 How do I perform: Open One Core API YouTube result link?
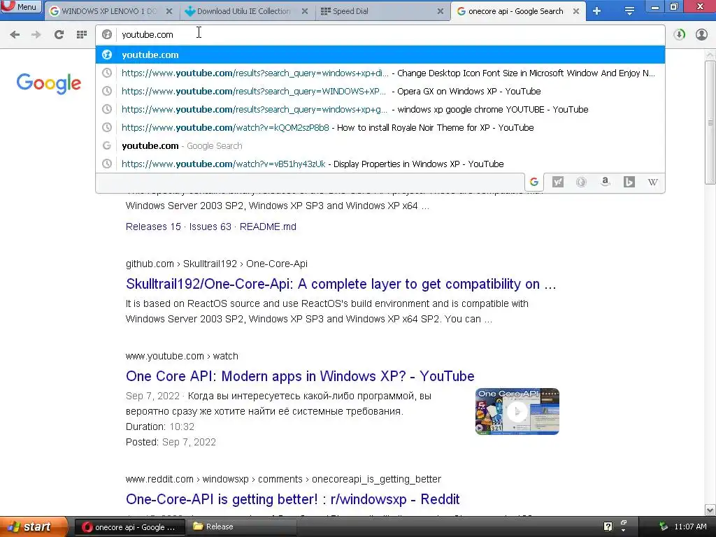(300, 376)
